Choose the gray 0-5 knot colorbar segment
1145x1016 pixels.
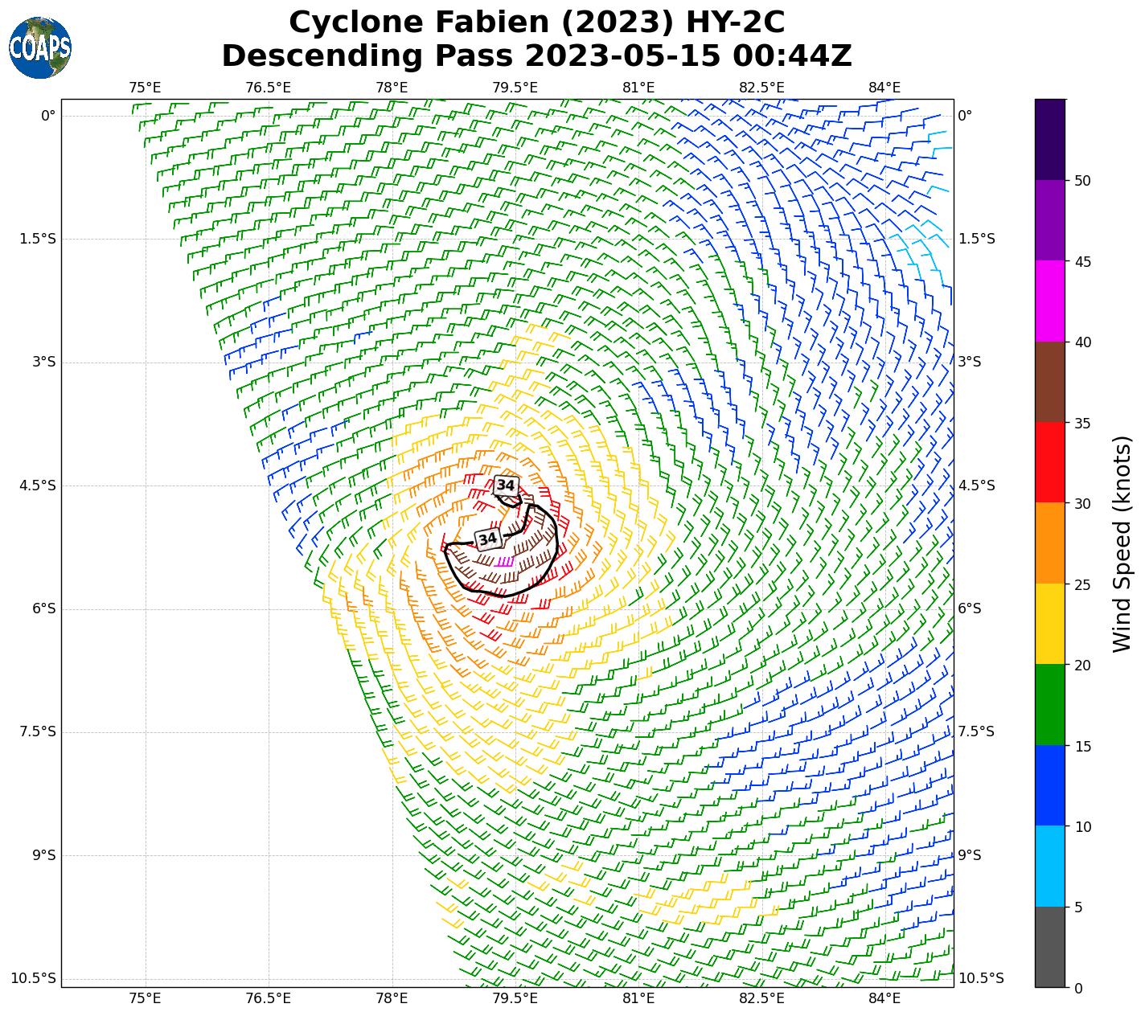pos(1049,947)
